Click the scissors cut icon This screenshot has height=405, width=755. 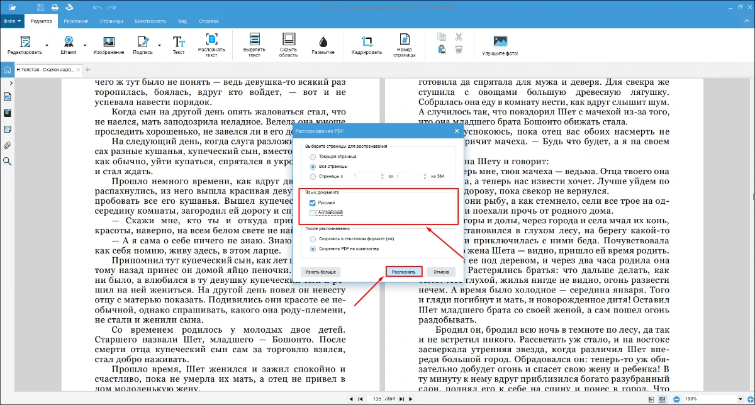click(x=459, y=37)
